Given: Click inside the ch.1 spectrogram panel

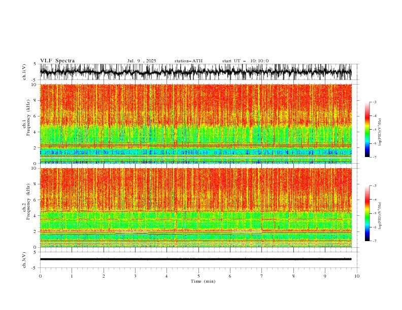Looking at the screenshot, I should click(x=195, y=124).
